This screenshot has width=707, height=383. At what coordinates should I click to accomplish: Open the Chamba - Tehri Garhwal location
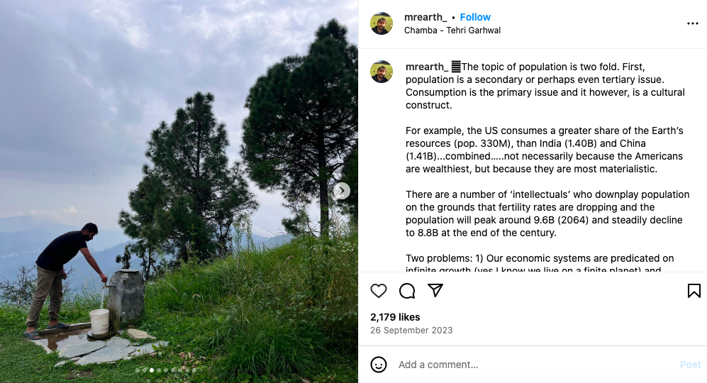click(452, 30)
